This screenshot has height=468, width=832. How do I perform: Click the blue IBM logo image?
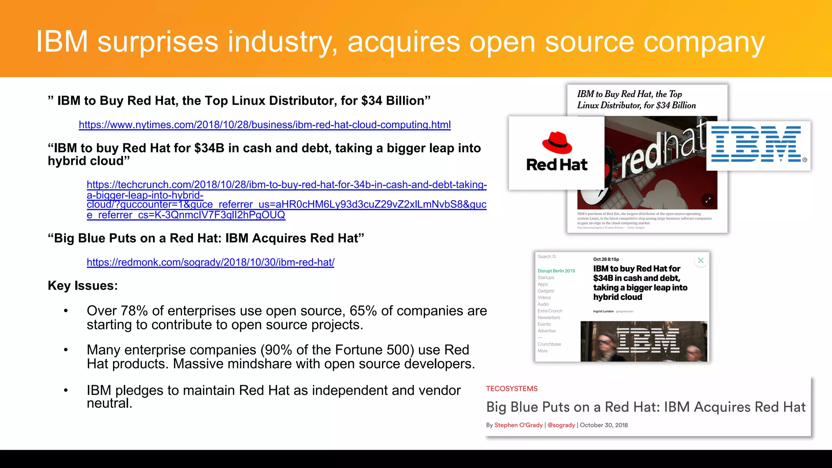(x=758, y=145)
